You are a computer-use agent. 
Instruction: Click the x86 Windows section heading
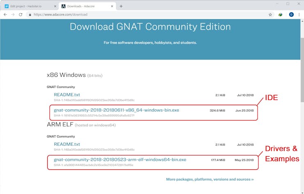74,75
